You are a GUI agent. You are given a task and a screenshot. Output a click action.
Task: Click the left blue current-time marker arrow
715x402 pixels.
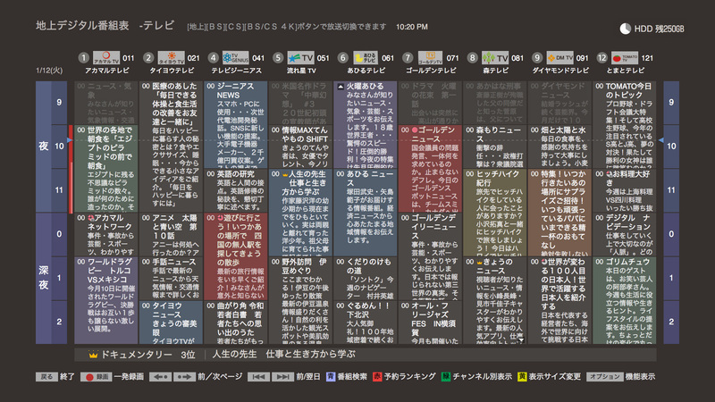70,140
